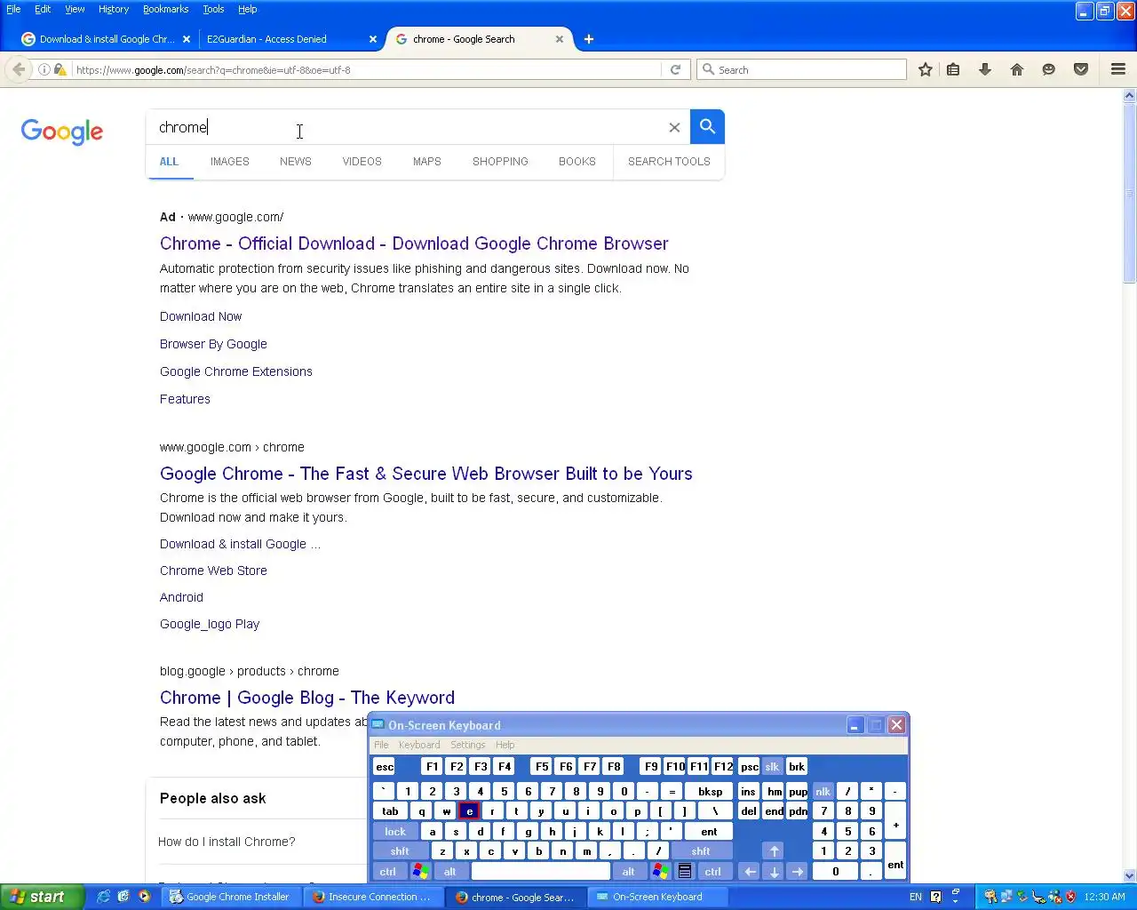Toggle the right shft key on On-Screen Keyboard

tap(701, 850)
